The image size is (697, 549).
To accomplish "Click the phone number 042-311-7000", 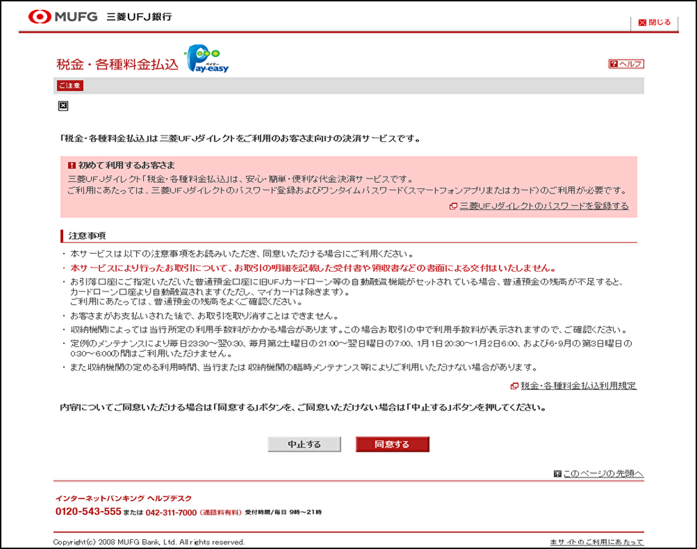I will 171,513.
